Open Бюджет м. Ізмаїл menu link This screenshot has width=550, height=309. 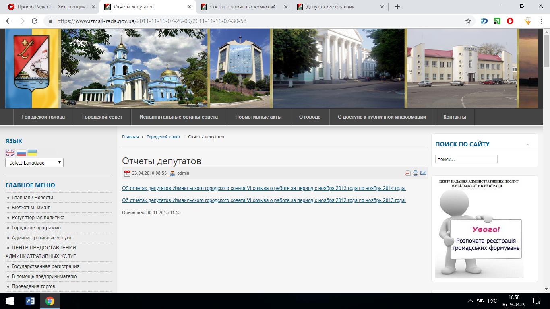point(31,208)
